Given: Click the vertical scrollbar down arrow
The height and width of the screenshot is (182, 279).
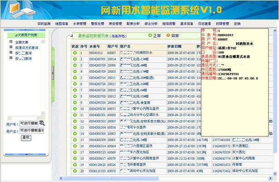Looking at the screenshot, I should coord(275,174).
